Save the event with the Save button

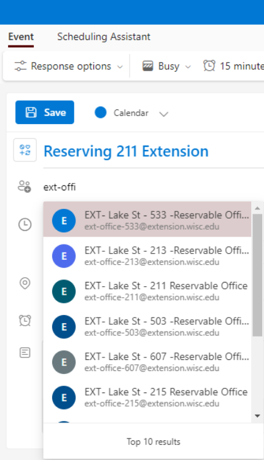click(45, 112)
